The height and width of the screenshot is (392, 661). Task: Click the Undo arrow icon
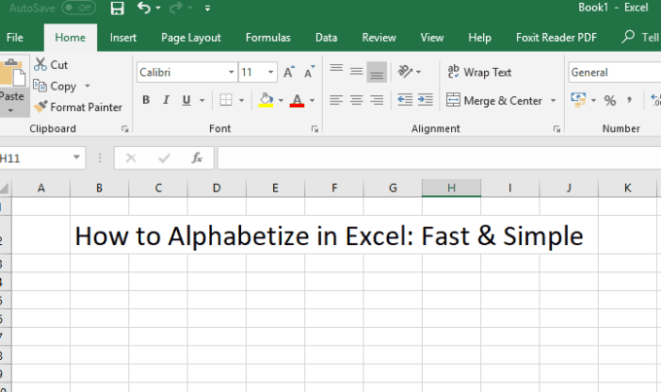click(x=145, y=9)
